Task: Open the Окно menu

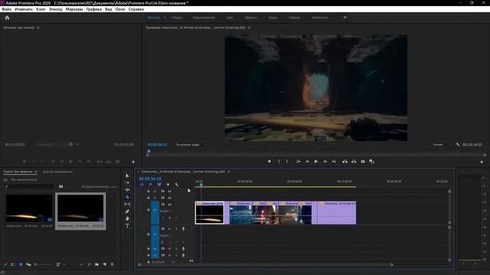Action: [x=120, y=9]
